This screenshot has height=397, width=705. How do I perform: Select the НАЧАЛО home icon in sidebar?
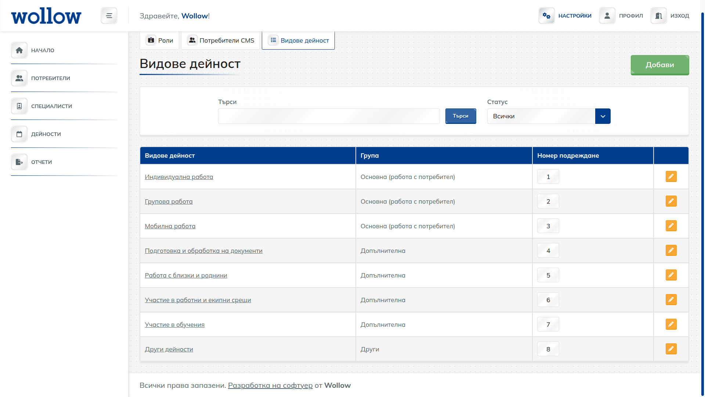19,50
